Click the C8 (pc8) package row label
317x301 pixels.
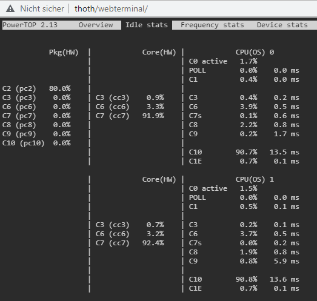coord(19,125)
